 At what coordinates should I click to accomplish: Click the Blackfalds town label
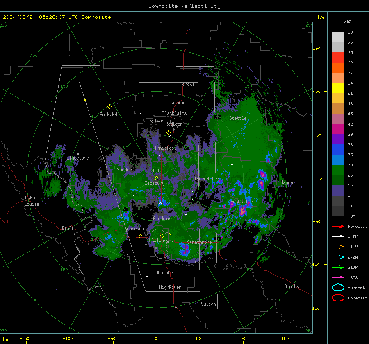coord(174,113)
